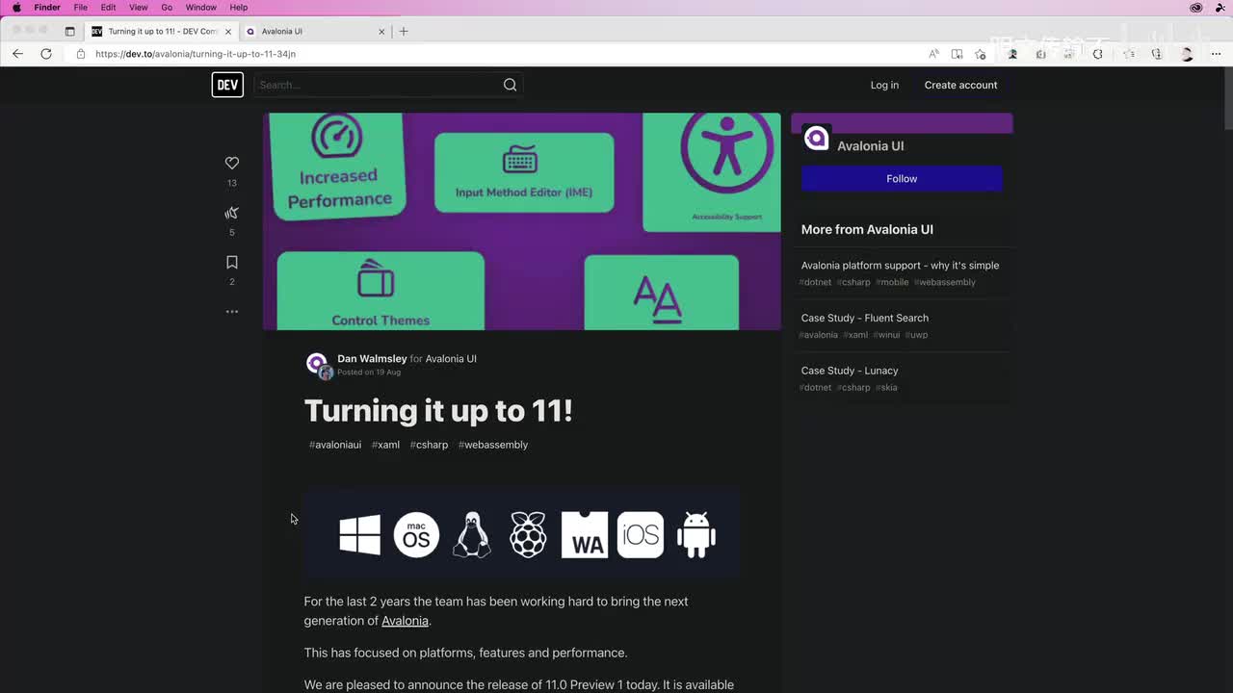The width and height of the screenshot is (1233, 693).
Task: View site information via the lock icon
Action: click(81, 54)
